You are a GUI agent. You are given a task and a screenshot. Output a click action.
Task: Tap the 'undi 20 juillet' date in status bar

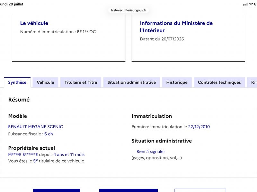click(x=12, y=4)
